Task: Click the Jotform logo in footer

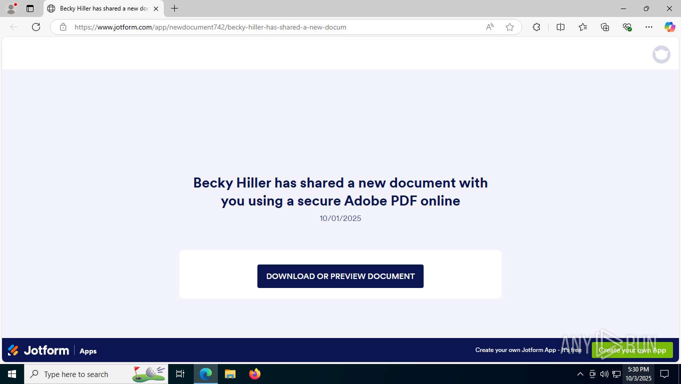Action: tap(39, 350)
